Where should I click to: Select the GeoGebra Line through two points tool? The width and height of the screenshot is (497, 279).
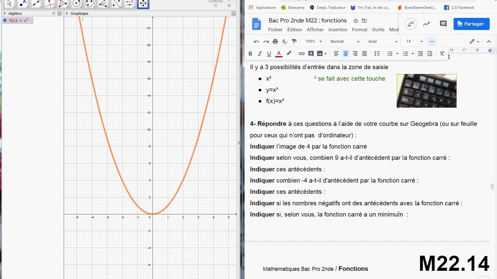pyautogui.click(x=36, y=4)
